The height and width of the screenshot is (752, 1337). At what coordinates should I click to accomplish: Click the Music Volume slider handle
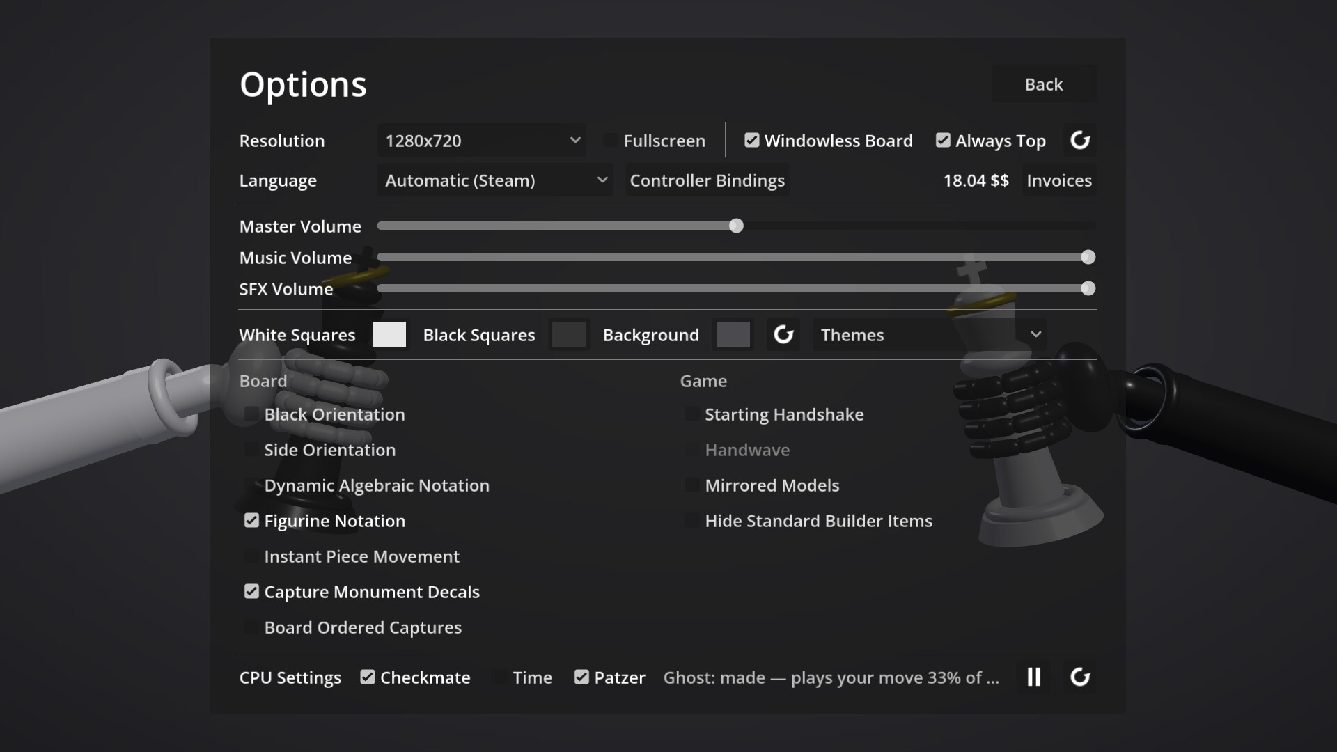(x=1088, y=257)
